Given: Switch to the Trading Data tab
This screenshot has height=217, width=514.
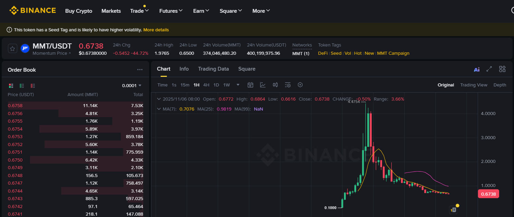Looking at the screenshot, I should coord(213,69).
